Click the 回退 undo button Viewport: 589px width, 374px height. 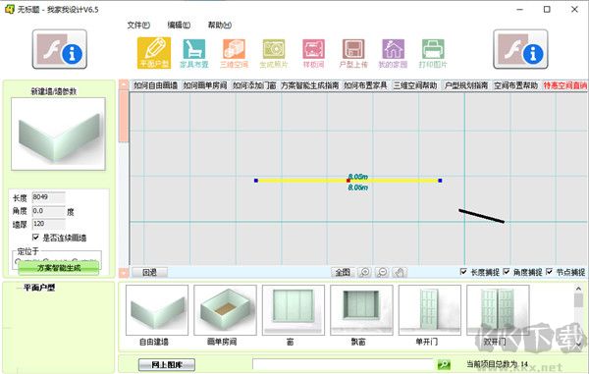point(149,272)
